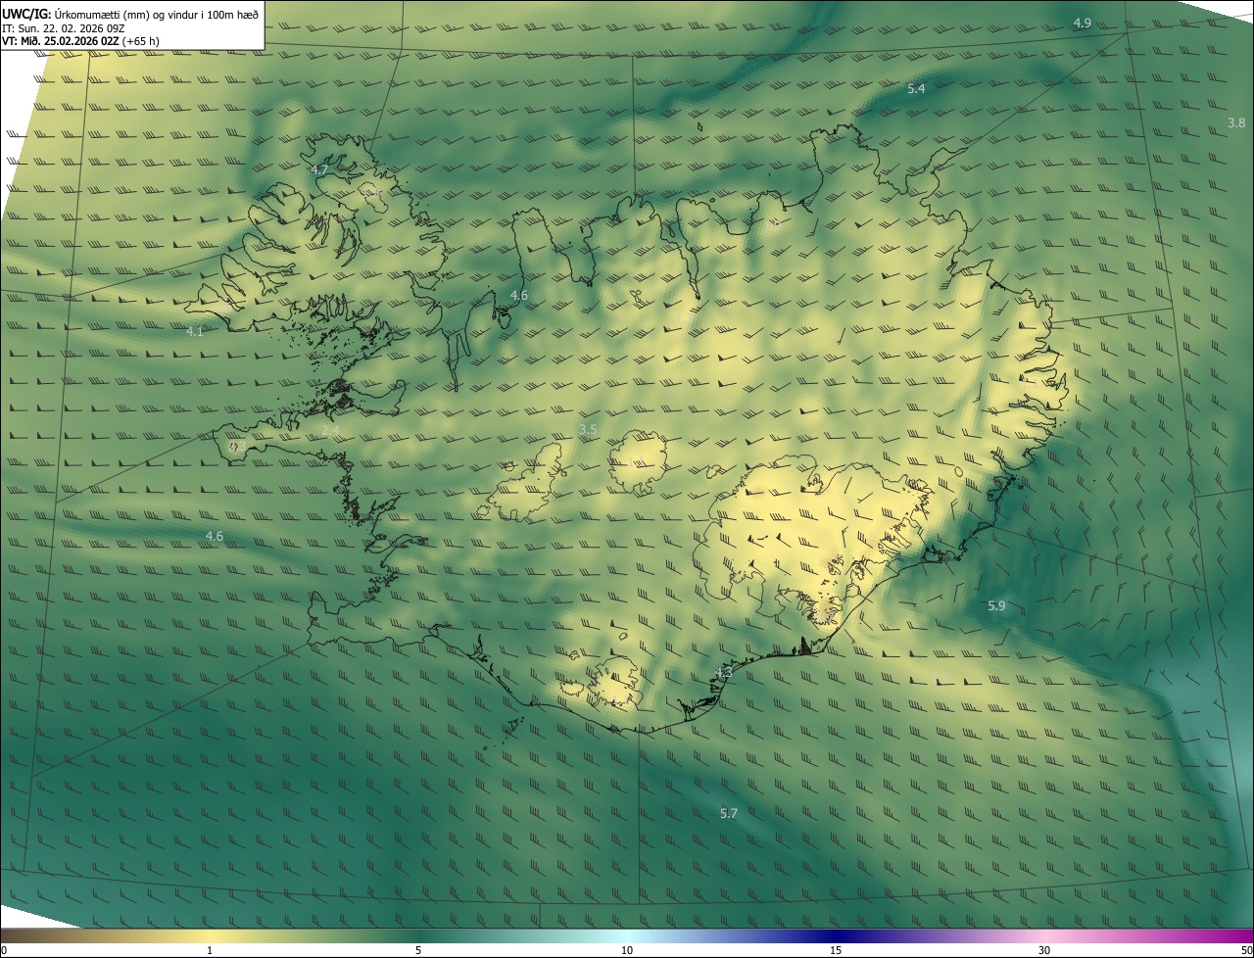Viewport: 1254px width, 958px height.
Task: Click the 5.4 value label on the map
Action: pos(916,89)
